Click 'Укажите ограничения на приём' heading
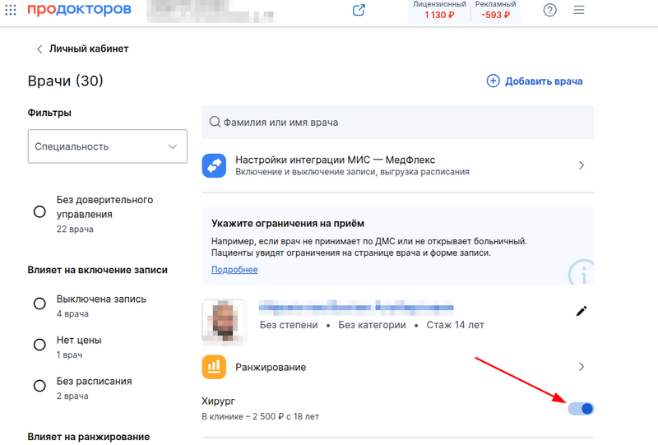The width and height of the screenshot is (658, 445). pos(288,224)
